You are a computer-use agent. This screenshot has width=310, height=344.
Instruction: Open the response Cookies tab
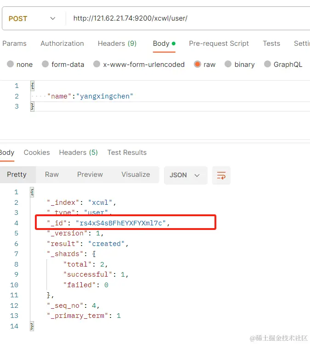coord(37,153)
